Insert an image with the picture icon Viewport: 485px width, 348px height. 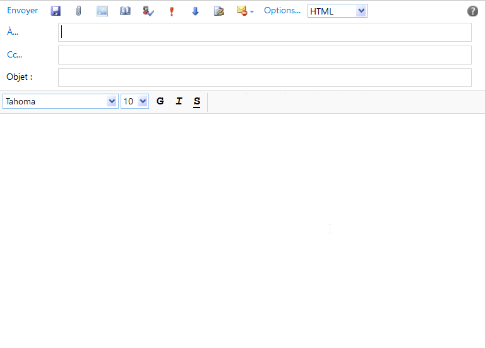point(102,11)
